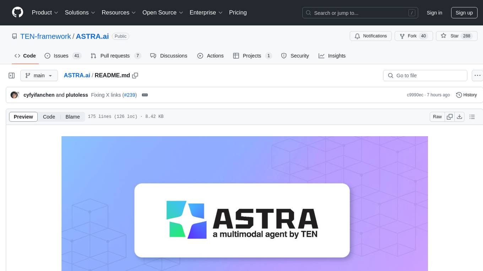Open the Raw file view
The image size is (483, 271).
(437, 117)
